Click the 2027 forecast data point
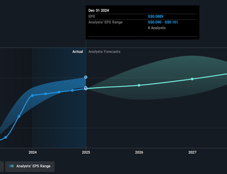 (x=192, y=79)
